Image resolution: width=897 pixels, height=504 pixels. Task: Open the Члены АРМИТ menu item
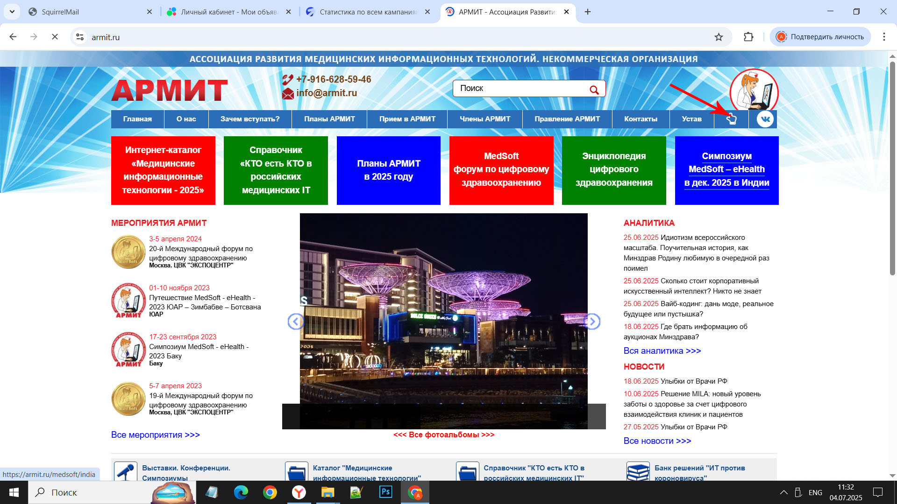pos(485,119)
